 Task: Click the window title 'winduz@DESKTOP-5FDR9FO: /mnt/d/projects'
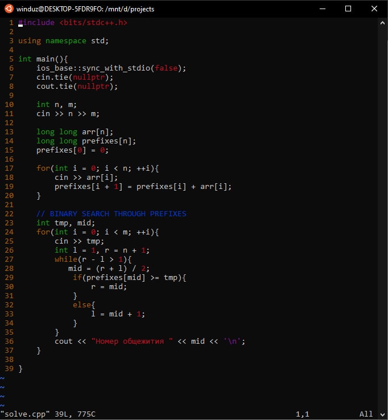85,9
